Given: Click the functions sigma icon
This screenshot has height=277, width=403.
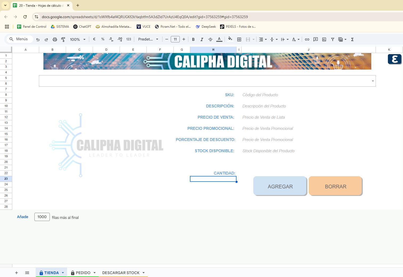Looking at the screenshot, I should 352,39.
